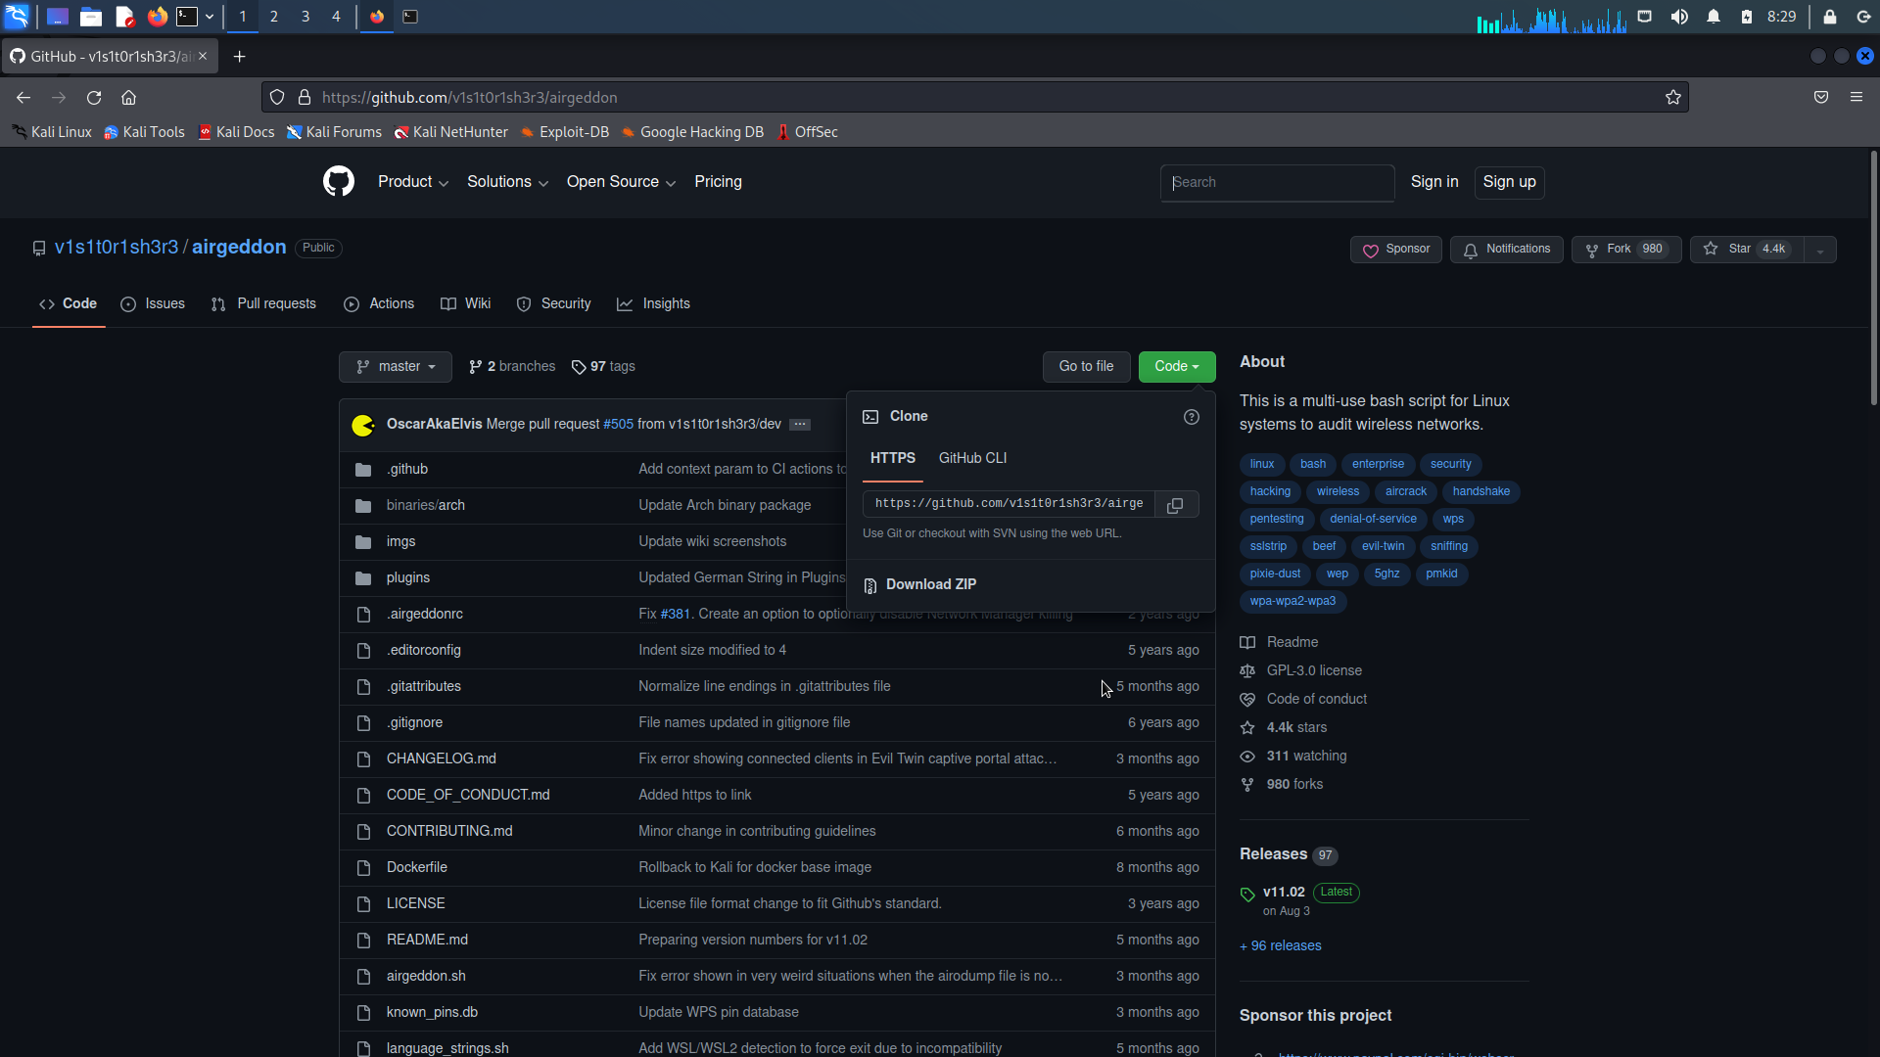Image resolution: width=1880 pixels, height=1057 pixels.
Task: Open the '+ 96 releases' link
Action: 1281,946
